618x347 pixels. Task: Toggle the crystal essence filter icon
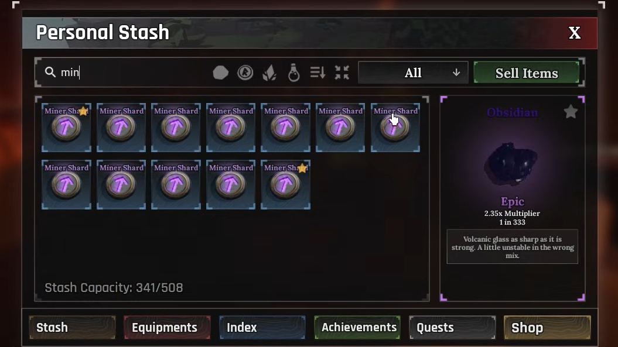269,73
